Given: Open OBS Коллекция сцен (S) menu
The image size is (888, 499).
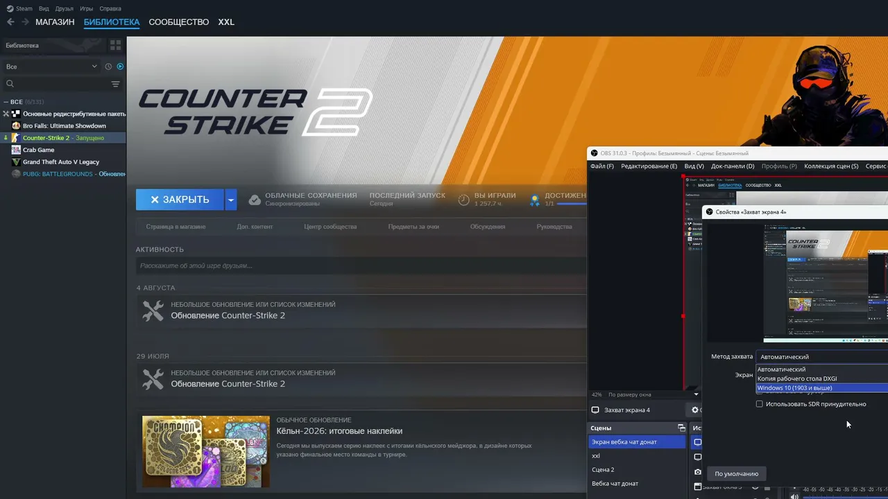Looking at the screenshot, I should click(x=831, y=166).
